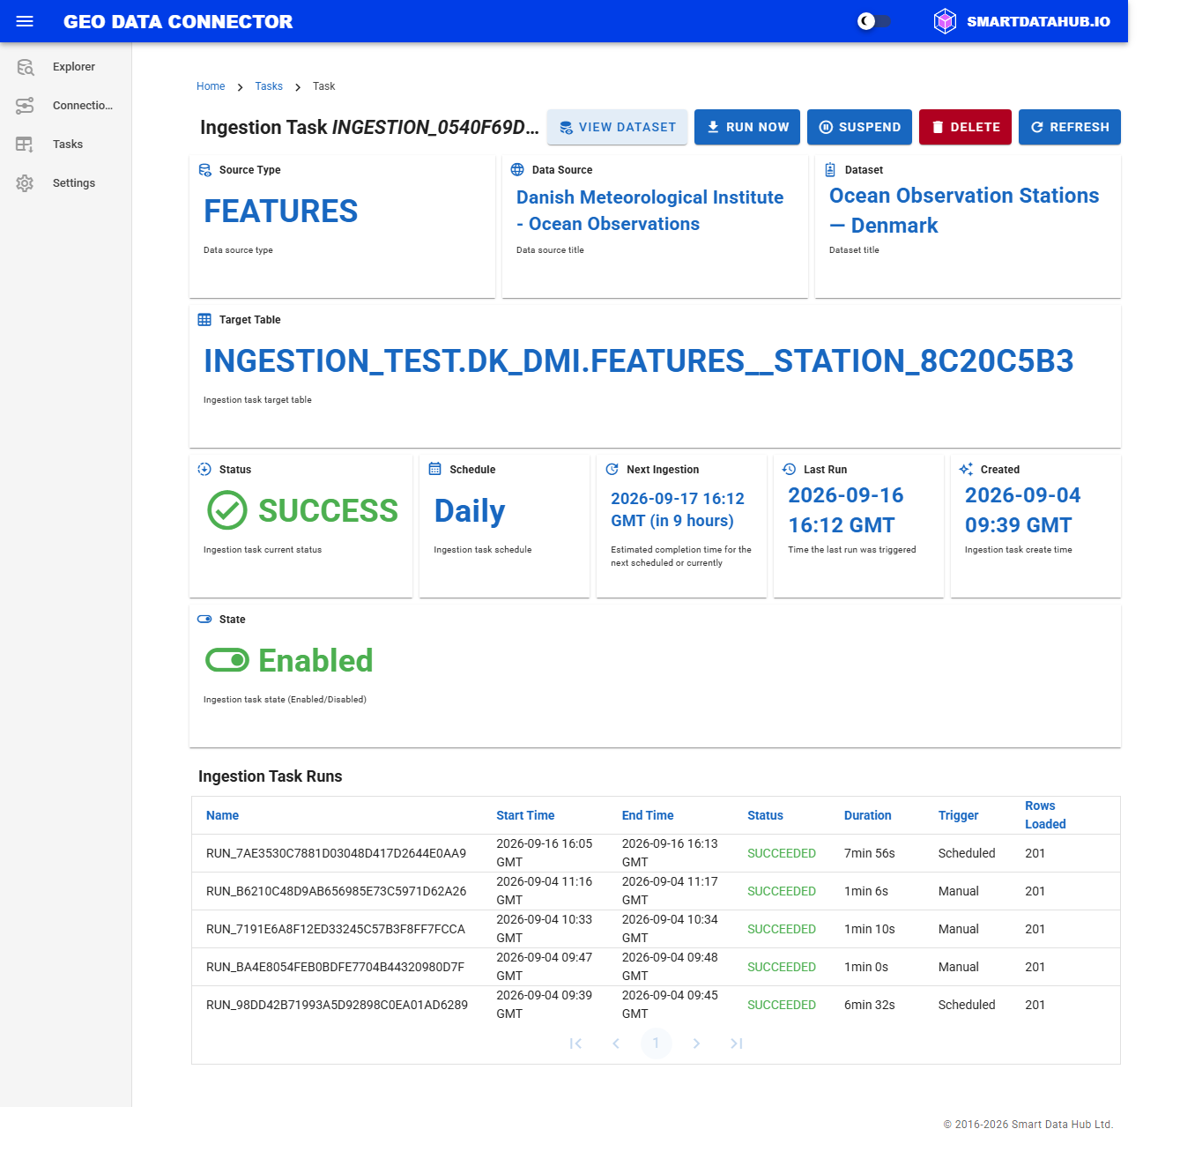Jump to last page of runs
1180x1166 pixels.
point(737,1043)
